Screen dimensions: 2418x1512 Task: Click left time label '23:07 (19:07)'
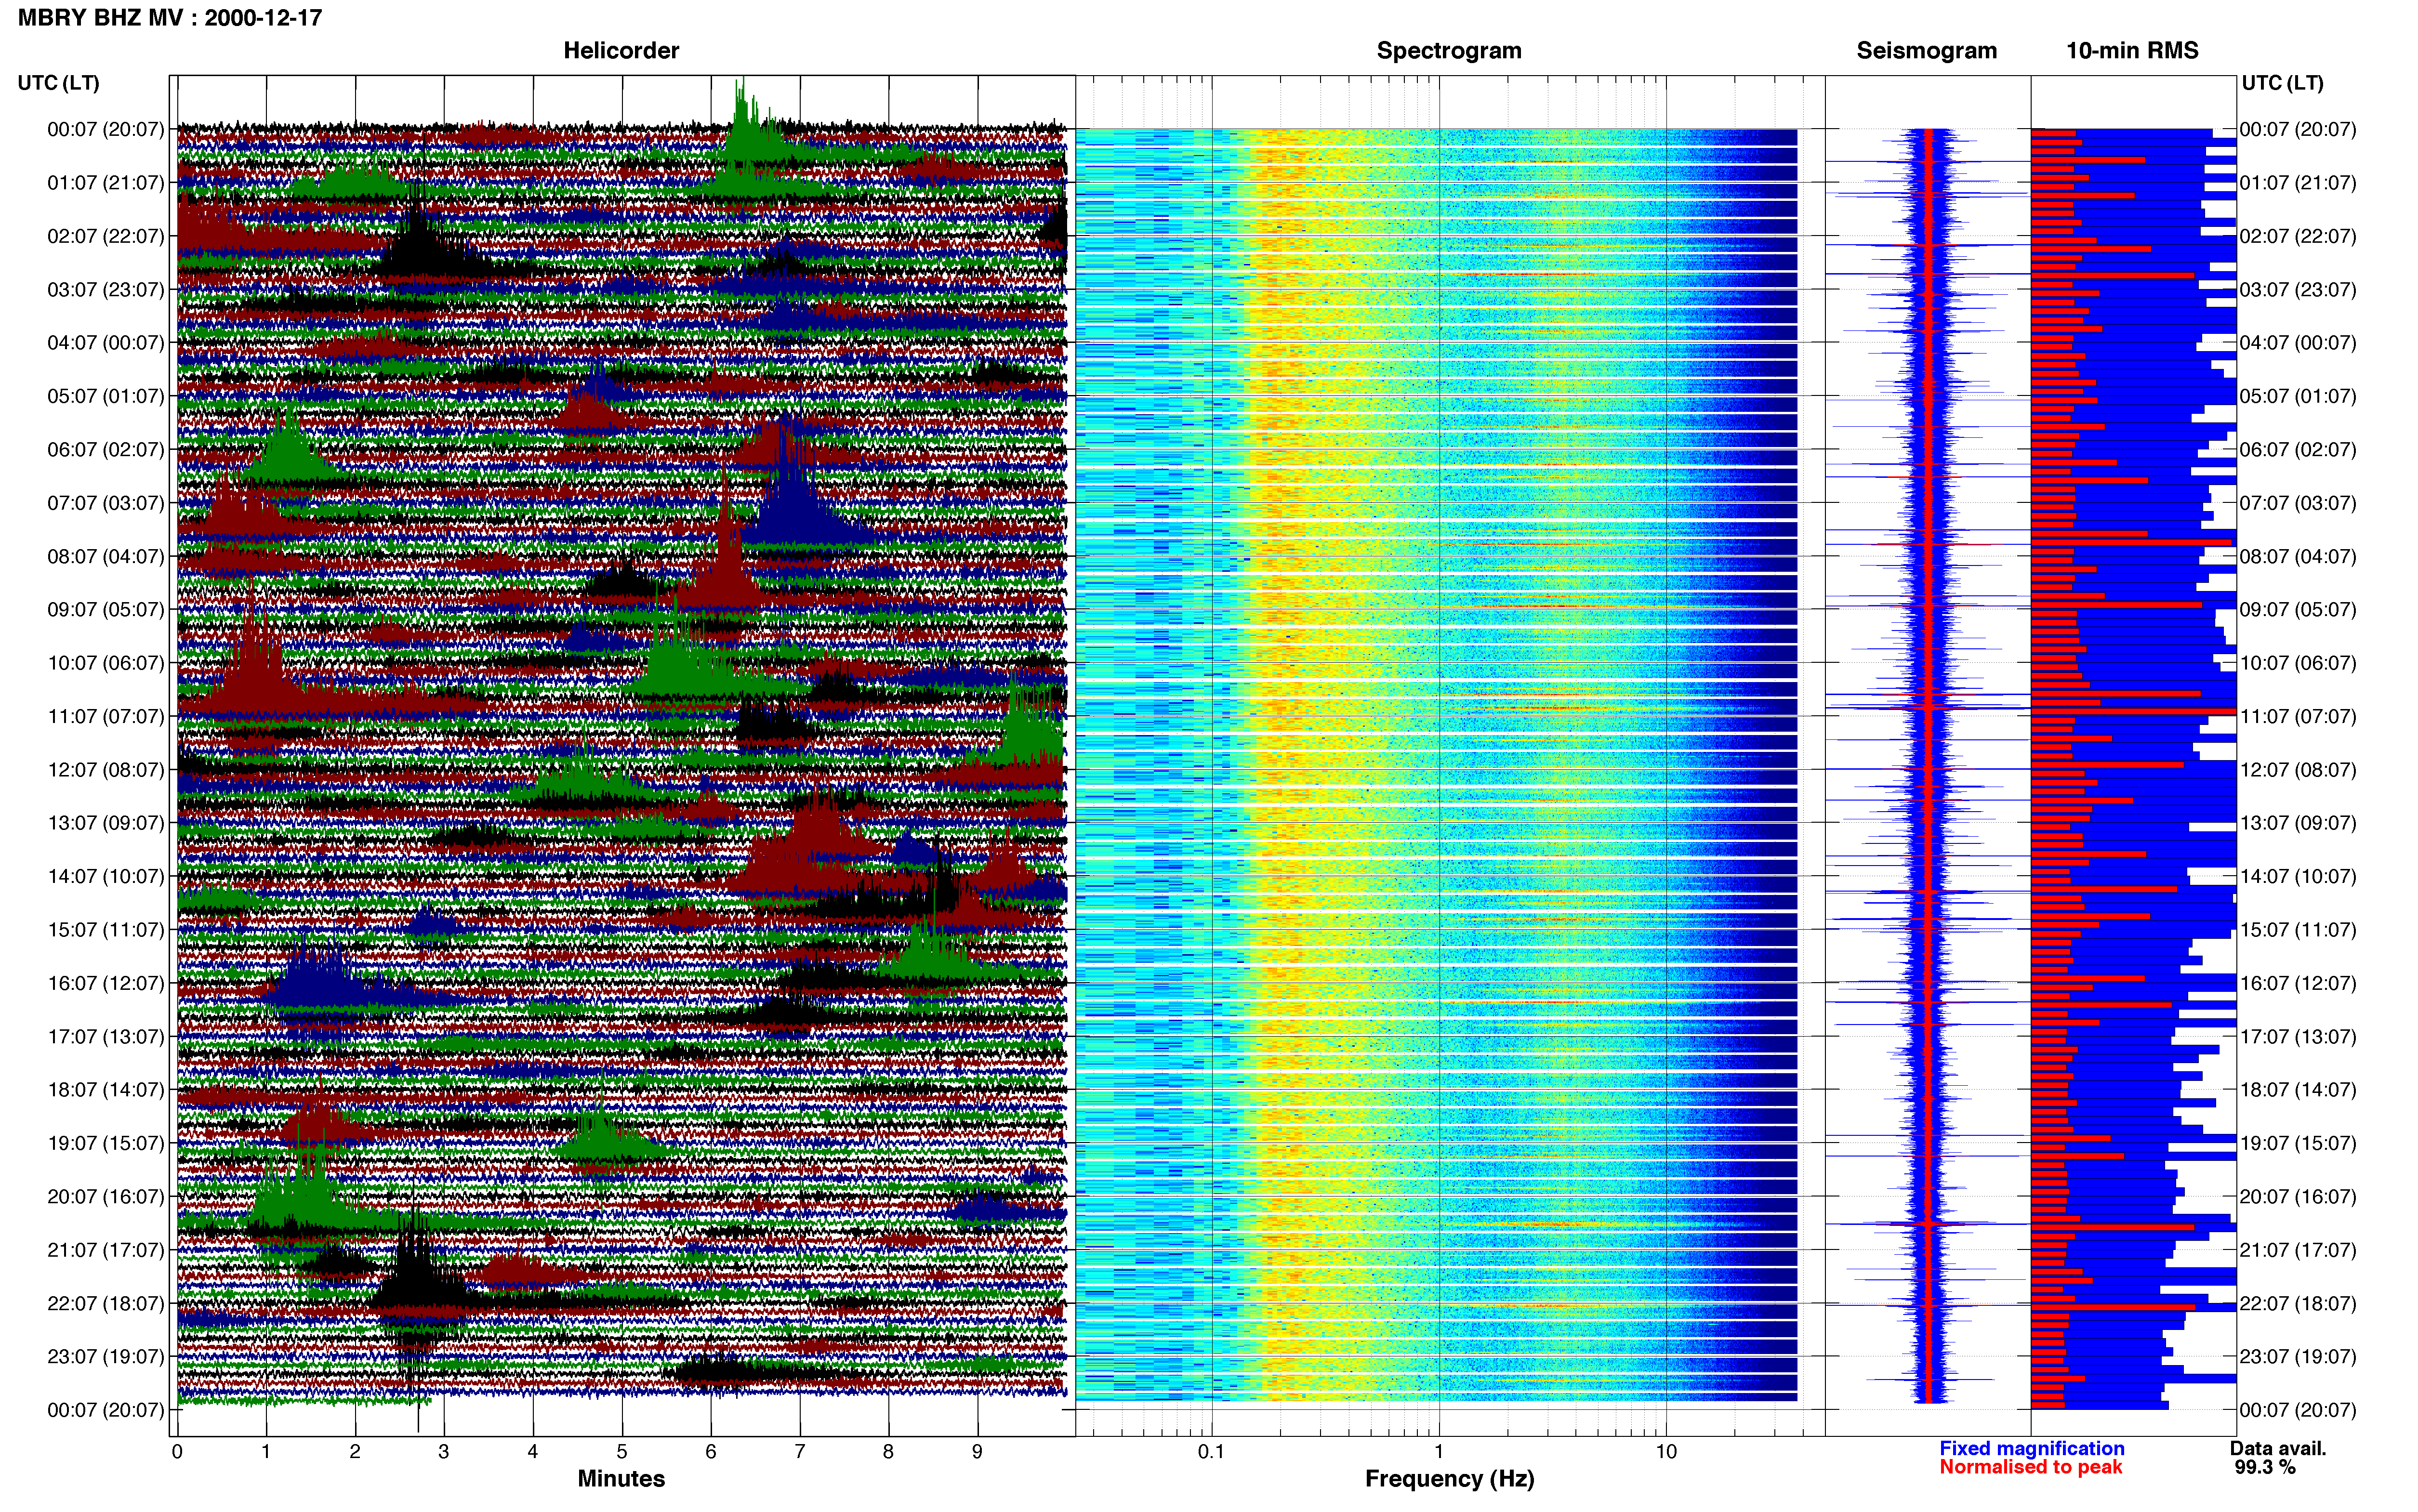106,1357
